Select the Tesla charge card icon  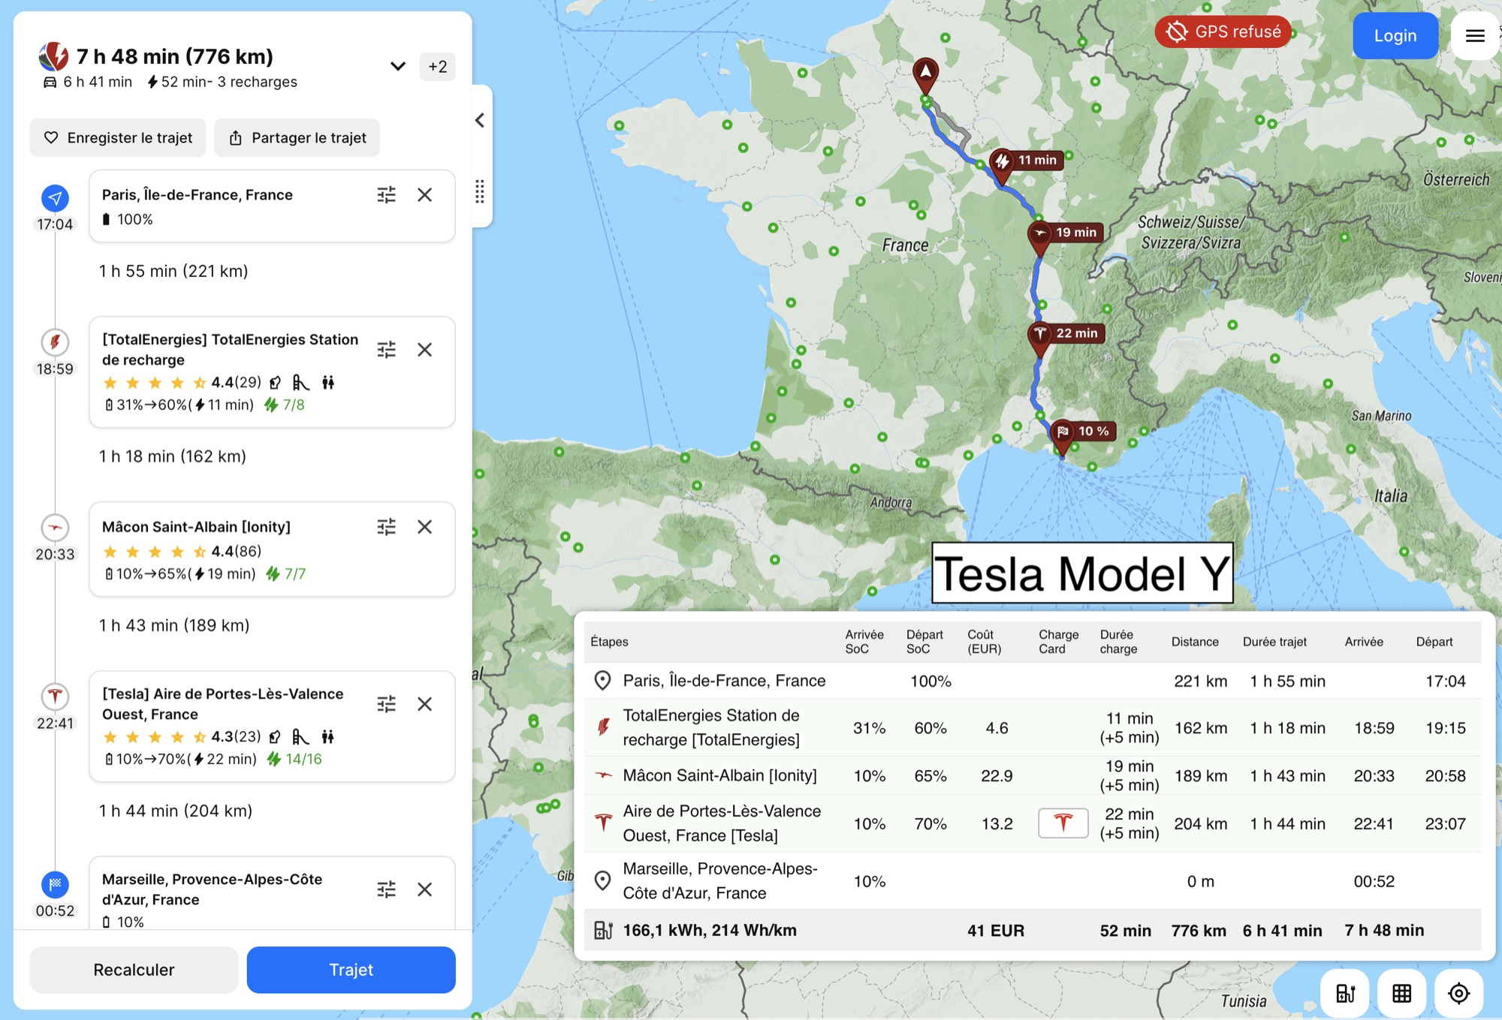coord(1063,823)
